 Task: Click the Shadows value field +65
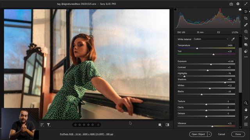tap(230, 79)
